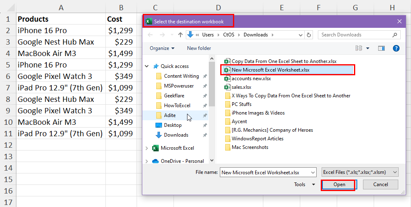Select Adite folder in navigation pane
This screenshot has height=207, width=411.
169,115
